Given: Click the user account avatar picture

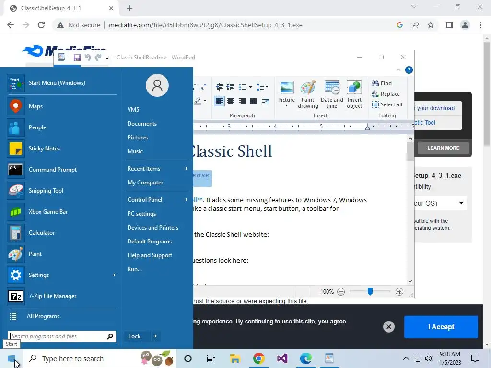Looking at the screenshot, I should tap(157, 85).
